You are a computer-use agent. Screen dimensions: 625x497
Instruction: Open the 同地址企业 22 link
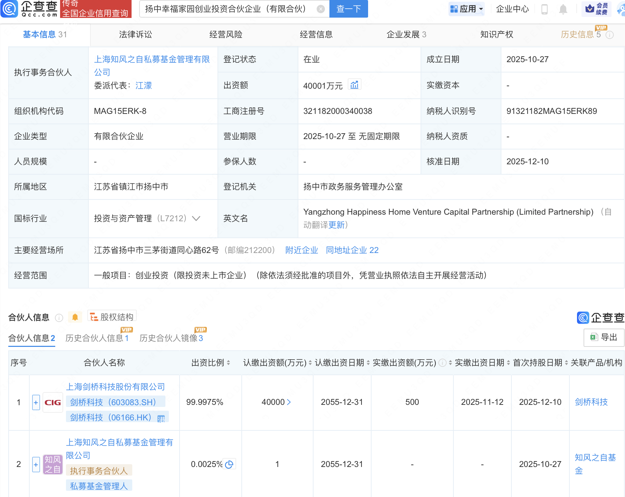click(x=352, y=250)
